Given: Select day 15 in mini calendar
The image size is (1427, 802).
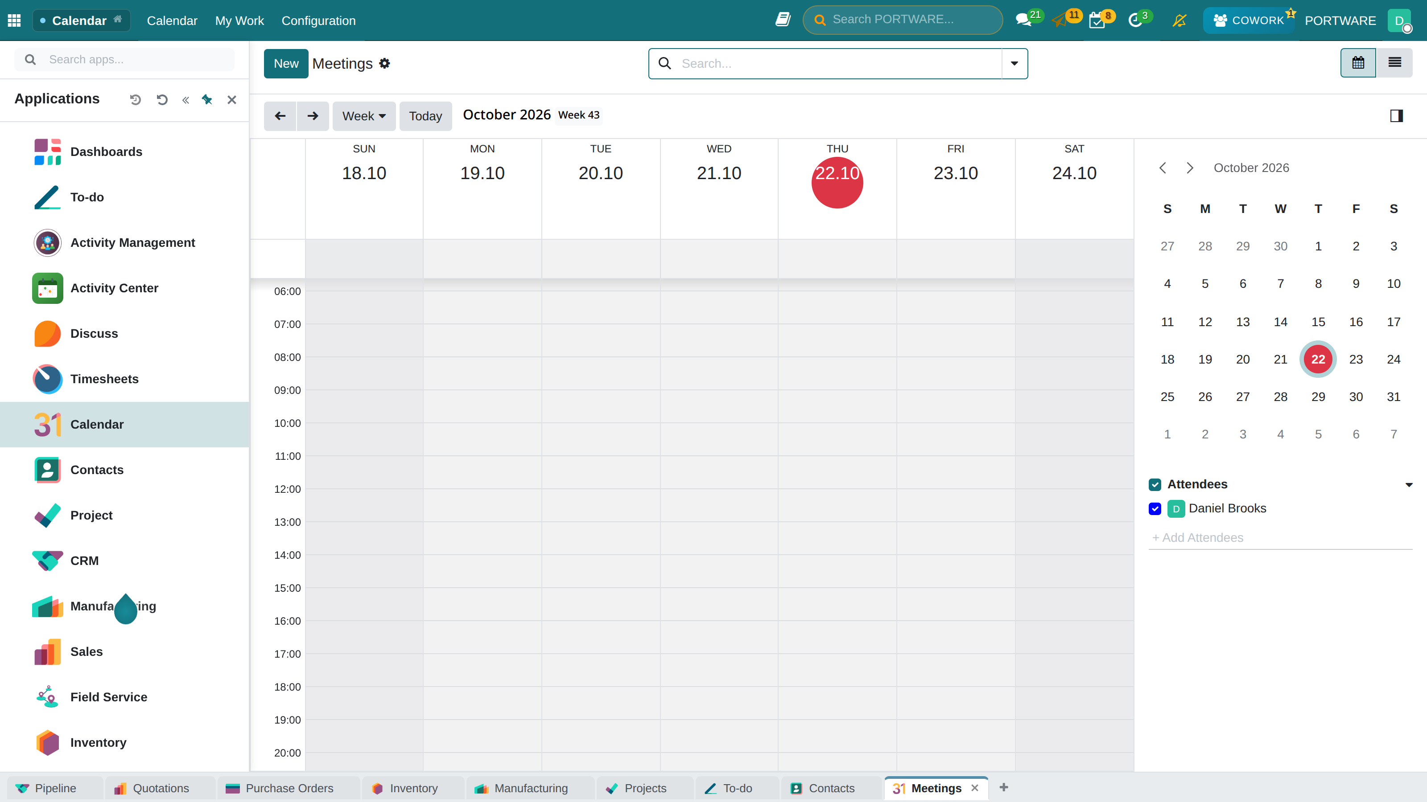Looking at the screenshot, I should pos(1319,322).
